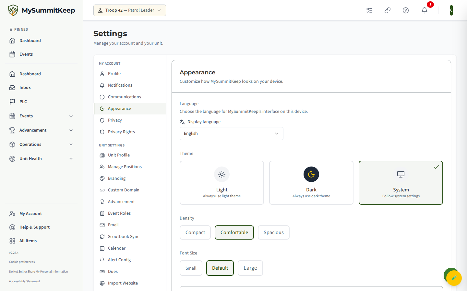
Task: Click the floating pencil feedback button
Action: pyautogui.click(x=454, y=278)
